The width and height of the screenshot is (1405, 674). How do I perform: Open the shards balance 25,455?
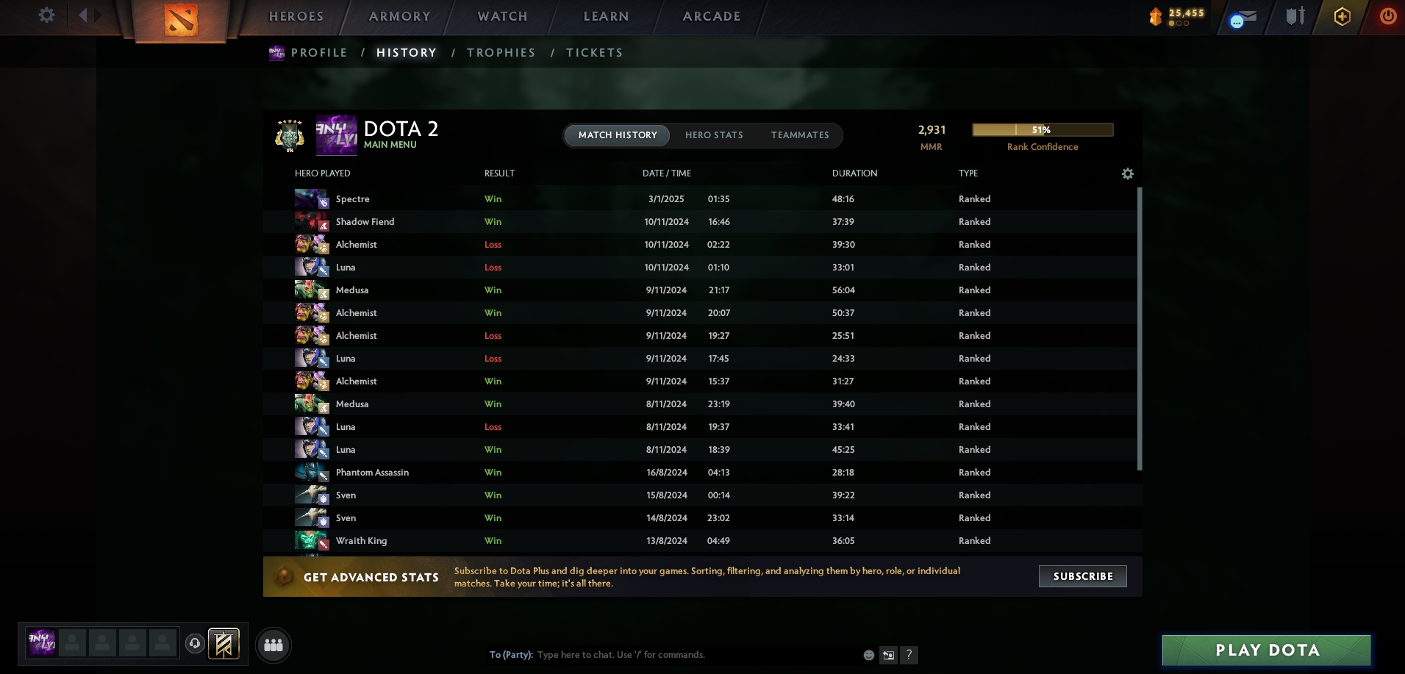pyautogui.click(x=1177, y=16)
